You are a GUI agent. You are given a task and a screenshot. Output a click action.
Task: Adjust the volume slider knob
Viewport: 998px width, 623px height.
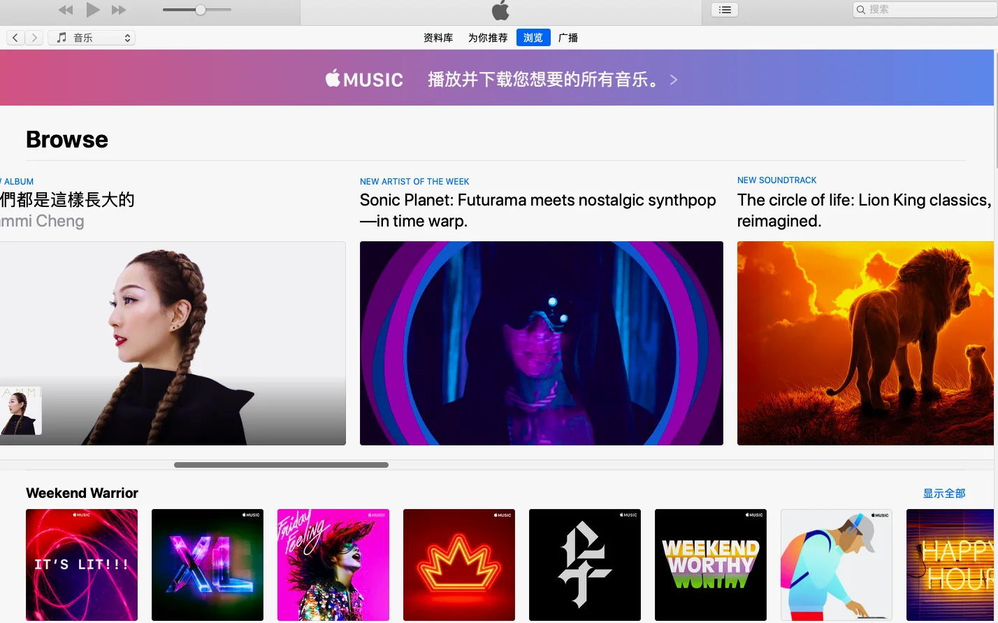click(201, 10)
